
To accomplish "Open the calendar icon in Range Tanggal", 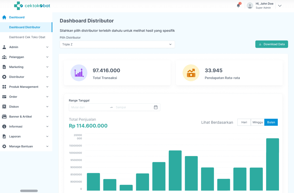I will point(155,107).
